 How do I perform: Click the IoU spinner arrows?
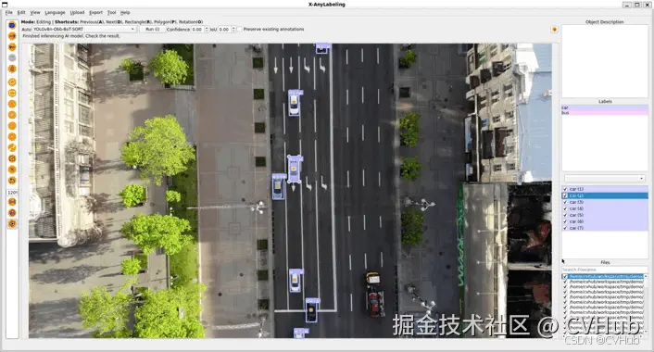coord(233,30)
